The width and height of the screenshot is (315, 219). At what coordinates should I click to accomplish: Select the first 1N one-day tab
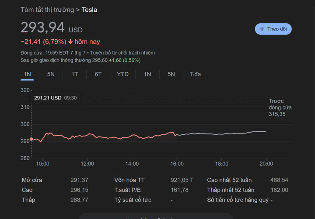pyautogui.click(x=27, y=74)
